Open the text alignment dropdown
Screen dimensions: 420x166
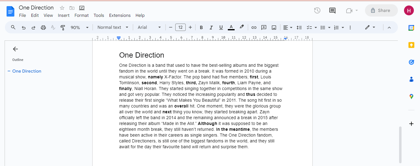(288, 28)
